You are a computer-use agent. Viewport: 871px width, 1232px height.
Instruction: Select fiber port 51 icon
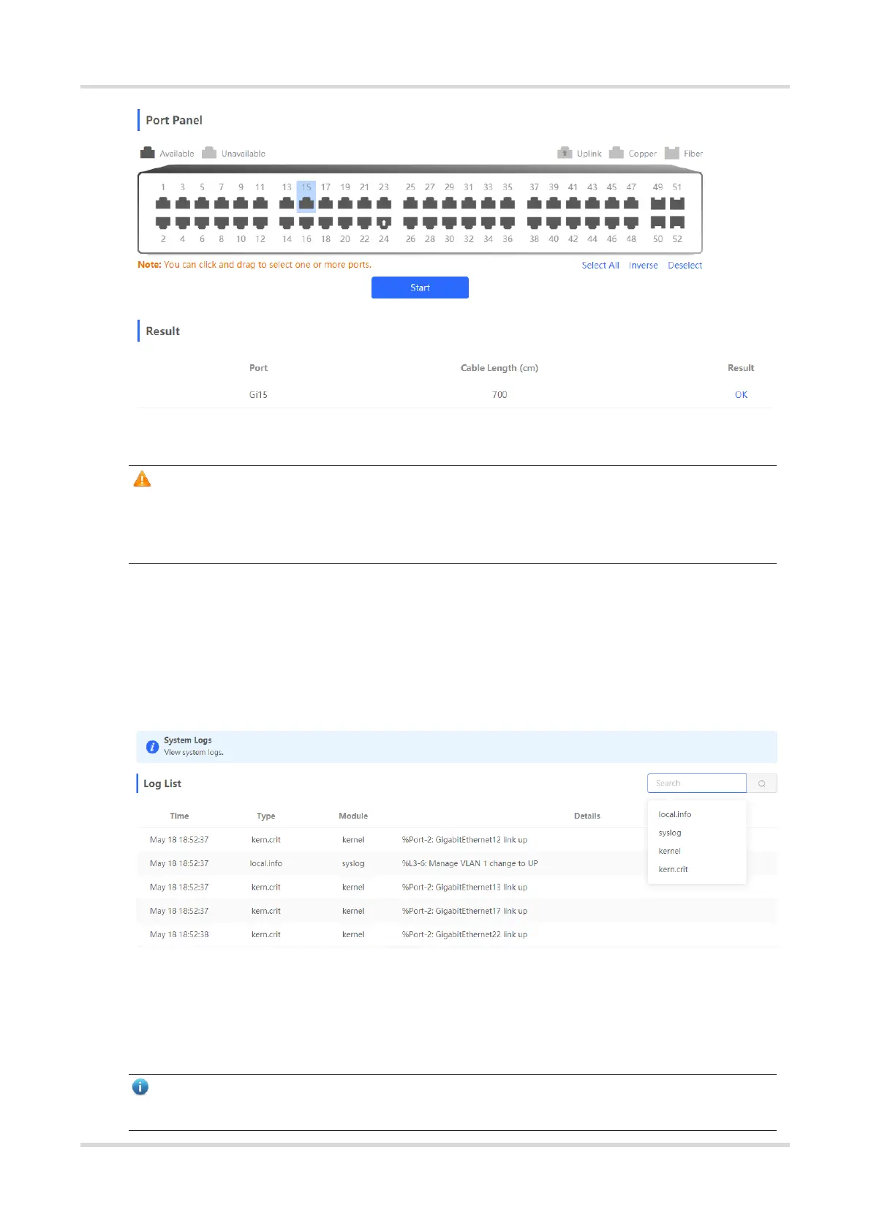tap(677, 203)
